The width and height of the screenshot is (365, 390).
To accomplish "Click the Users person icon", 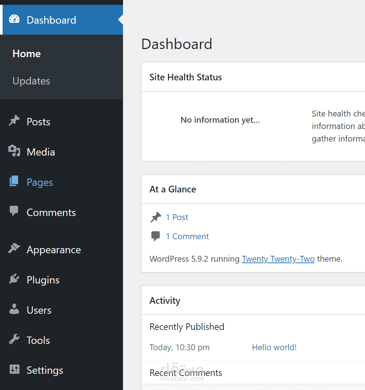I will (14, 309).
